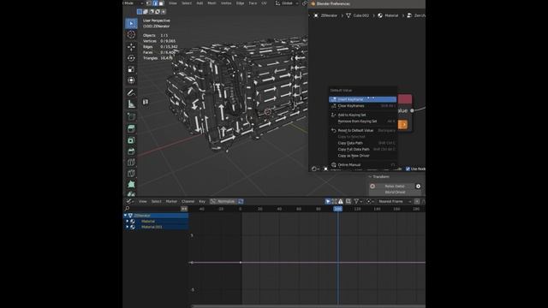Click the ZENerator breadcrumb in node editor
548x308 pixels.
click(325, 15)
